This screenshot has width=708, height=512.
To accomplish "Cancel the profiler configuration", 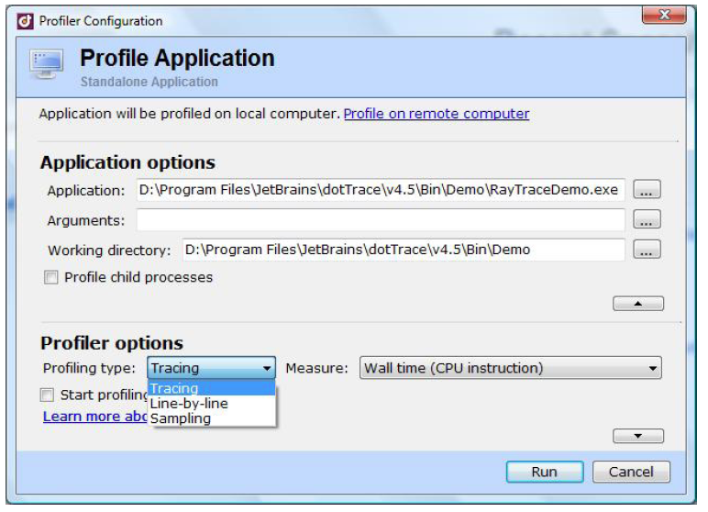I will [x=630, y=472].
